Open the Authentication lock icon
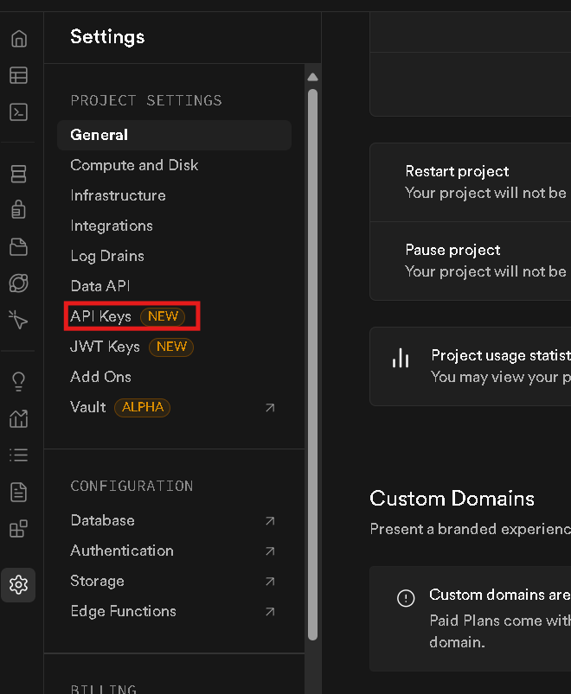The image size is (571, 694). [18, 210]
